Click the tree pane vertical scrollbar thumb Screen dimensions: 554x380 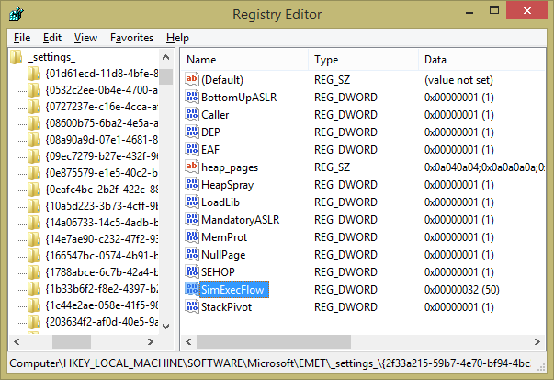click(165, 76)
